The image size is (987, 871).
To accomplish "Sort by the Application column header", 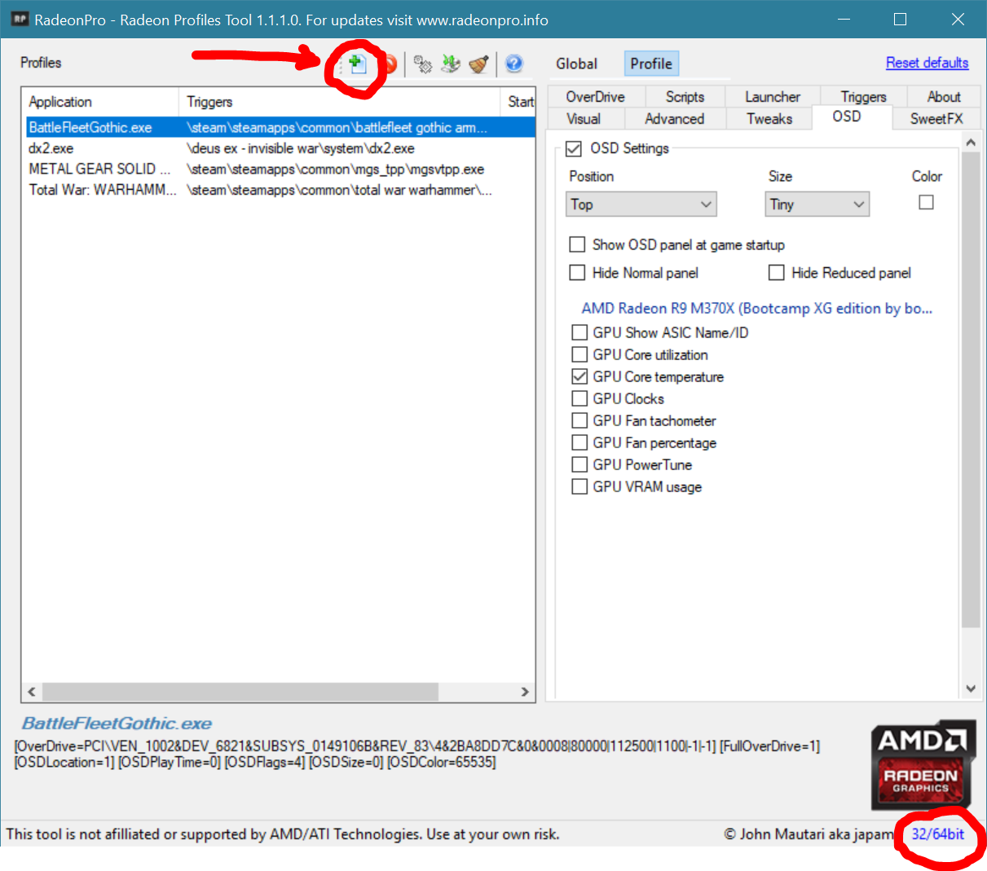I will [100, 102].
